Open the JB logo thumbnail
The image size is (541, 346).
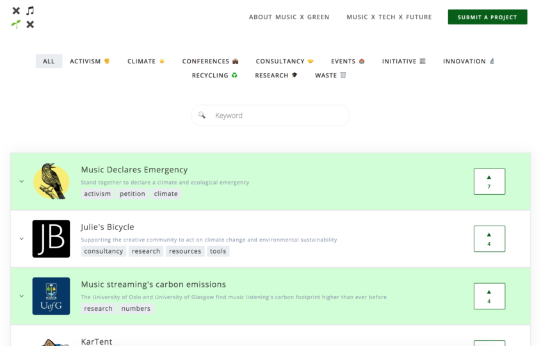[x=51, y=238]
